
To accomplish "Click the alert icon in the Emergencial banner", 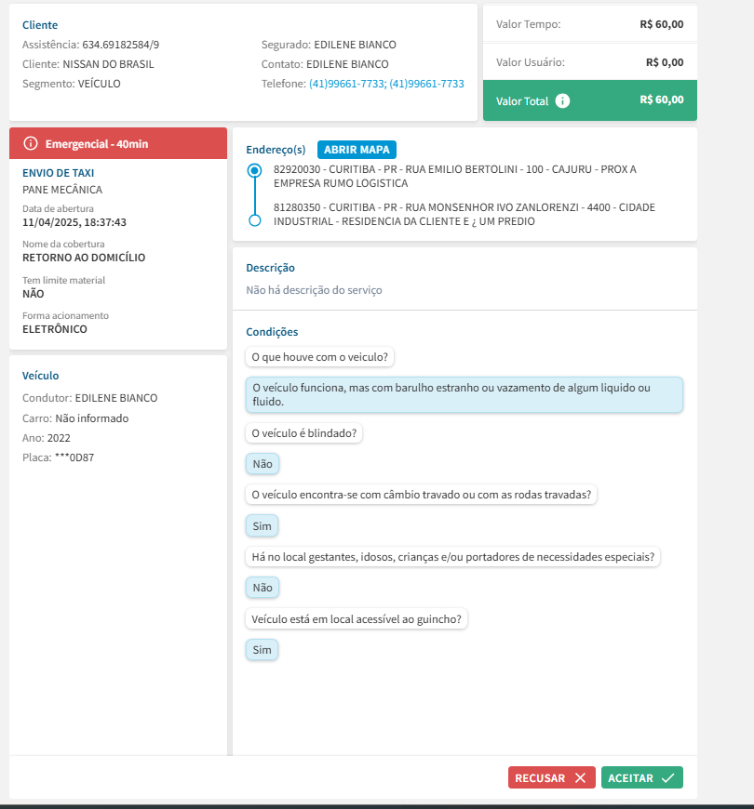I will click(31, 143).
